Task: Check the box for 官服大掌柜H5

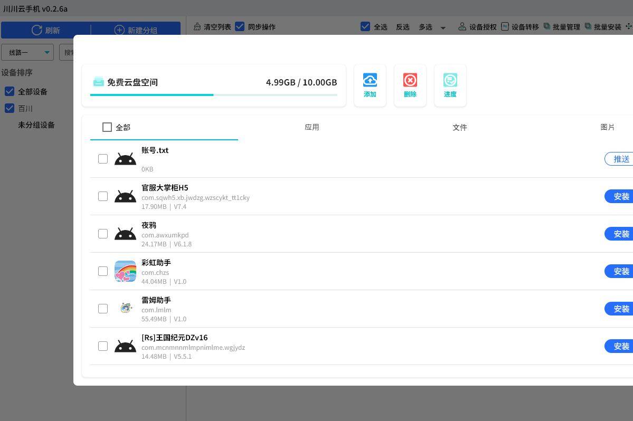Action: [x=103, y=196]
